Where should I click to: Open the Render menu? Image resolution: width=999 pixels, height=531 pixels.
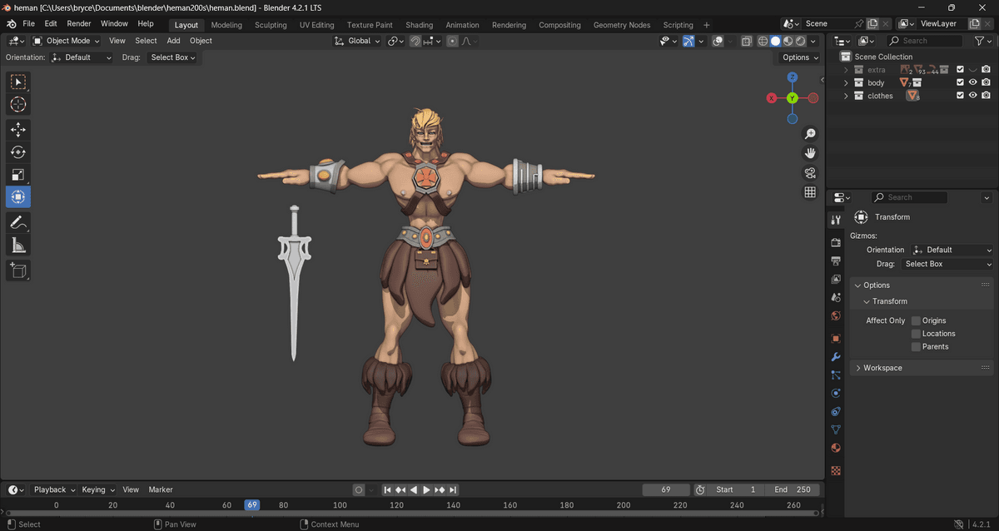pyautogui.click(x=79, y=24)
